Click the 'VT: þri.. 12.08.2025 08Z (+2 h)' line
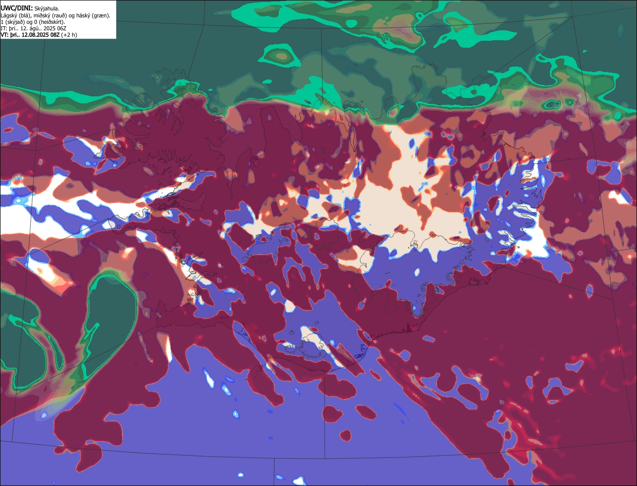The image size is (637, 486). click(x=39, y=35)
